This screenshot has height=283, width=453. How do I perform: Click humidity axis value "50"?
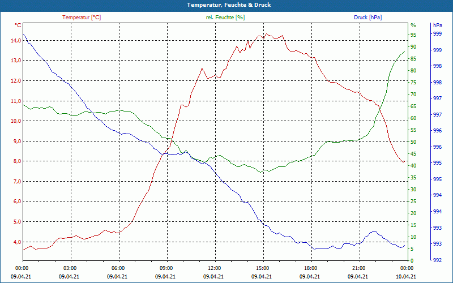click(x=413, y=142)
